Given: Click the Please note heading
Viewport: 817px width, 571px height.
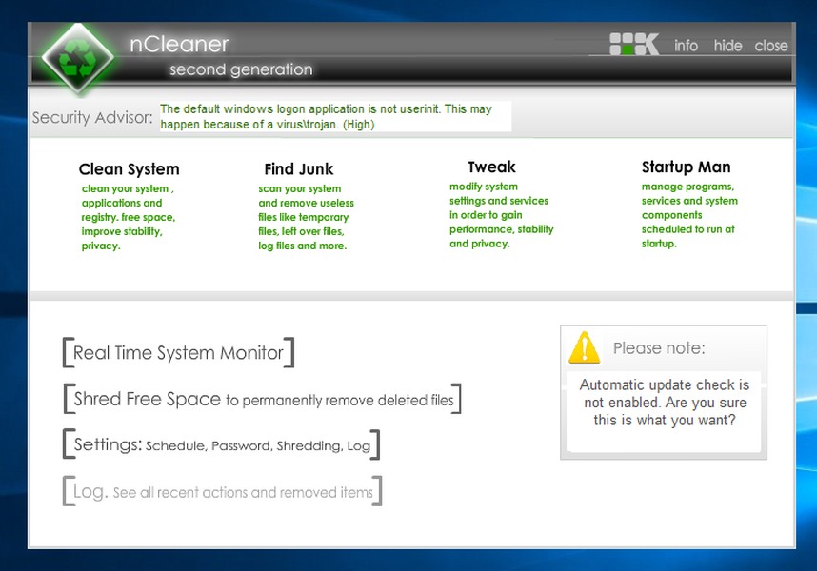Looking at the screenshot, I should pos(659,348).
